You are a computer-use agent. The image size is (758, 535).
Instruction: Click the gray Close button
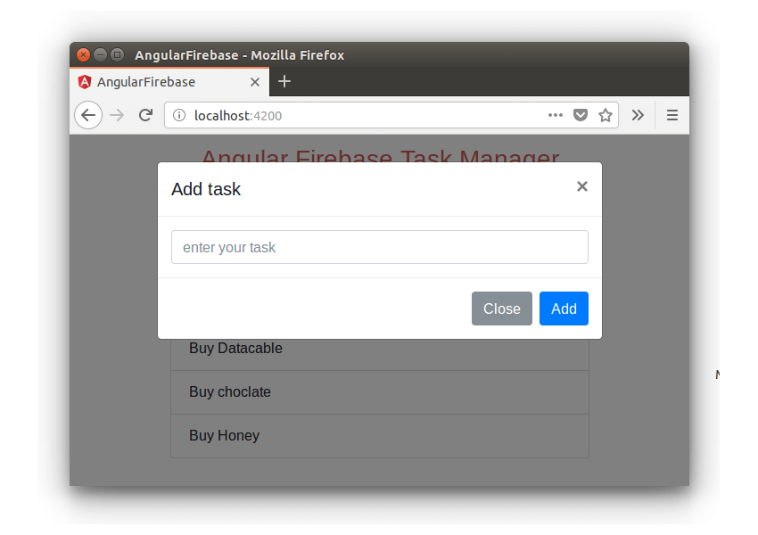502,309
